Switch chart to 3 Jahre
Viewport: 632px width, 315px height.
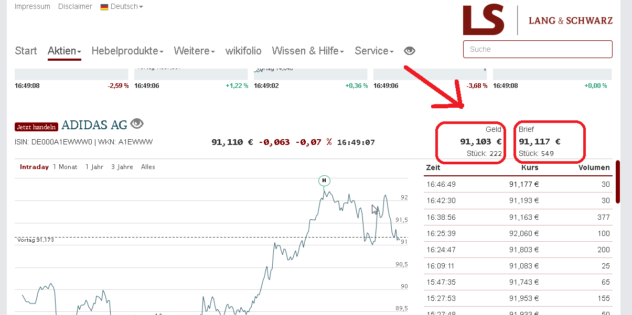[x=122, y=167]
